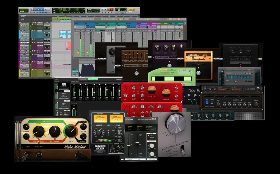Click the yellow Auto button on green tuner
280x174 pixels.
click(x=164, y=70)
